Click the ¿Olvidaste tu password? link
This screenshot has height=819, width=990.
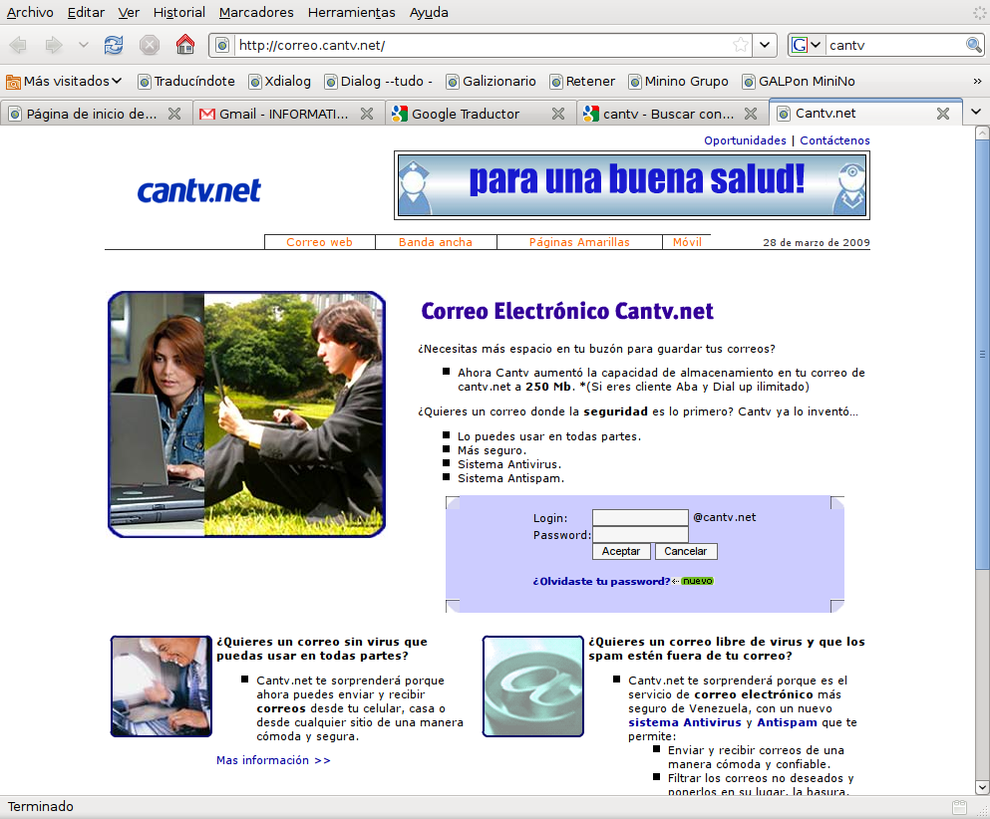pyautogui.click(x=602, y=581)
